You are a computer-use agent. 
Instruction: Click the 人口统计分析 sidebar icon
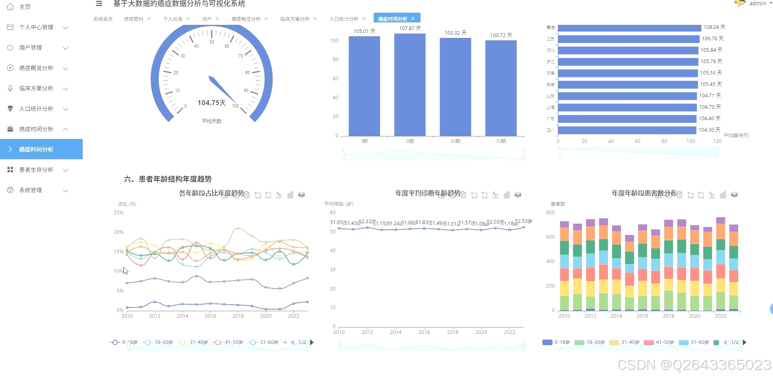tap(10, 109)
